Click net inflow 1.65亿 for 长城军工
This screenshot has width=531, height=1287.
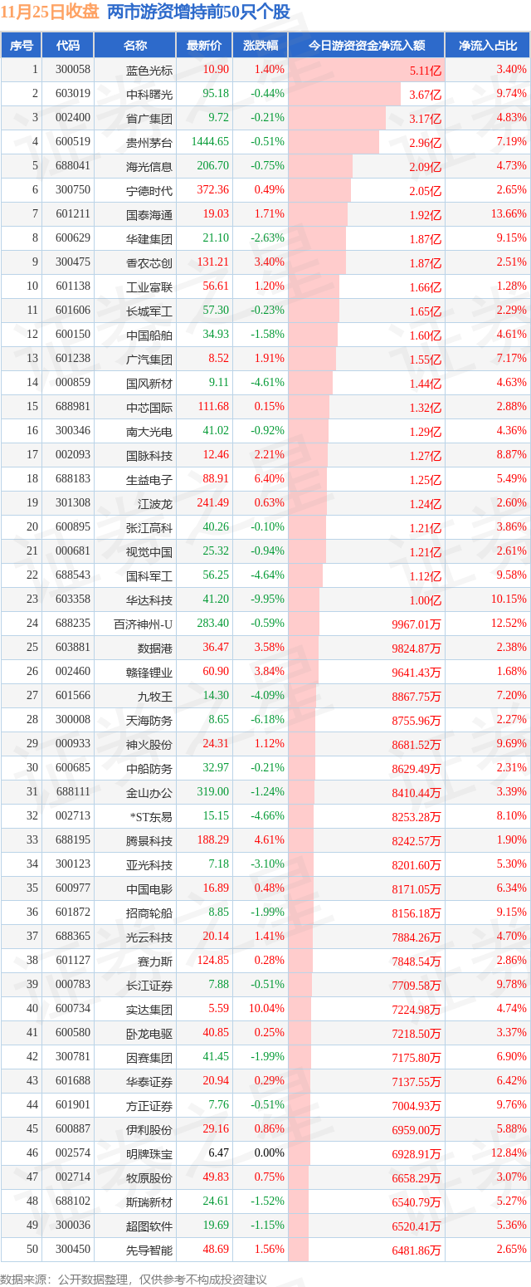[x=425, y=311]
